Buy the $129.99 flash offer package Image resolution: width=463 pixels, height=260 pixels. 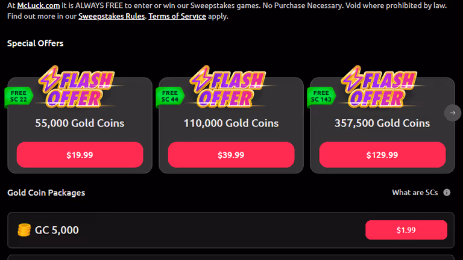click(x=382, y=155)
